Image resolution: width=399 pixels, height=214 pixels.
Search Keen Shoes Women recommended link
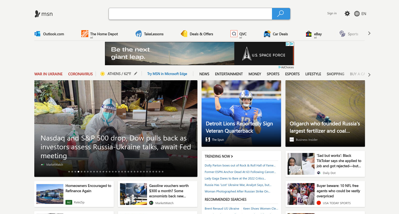point(261,209)
